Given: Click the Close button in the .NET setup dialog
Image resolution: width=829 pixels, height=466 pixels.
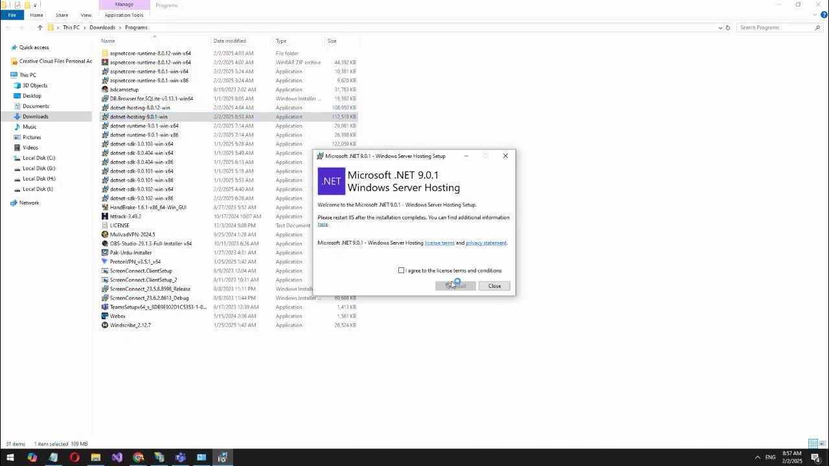Looking at the screenshot, I should pos(494,286).
